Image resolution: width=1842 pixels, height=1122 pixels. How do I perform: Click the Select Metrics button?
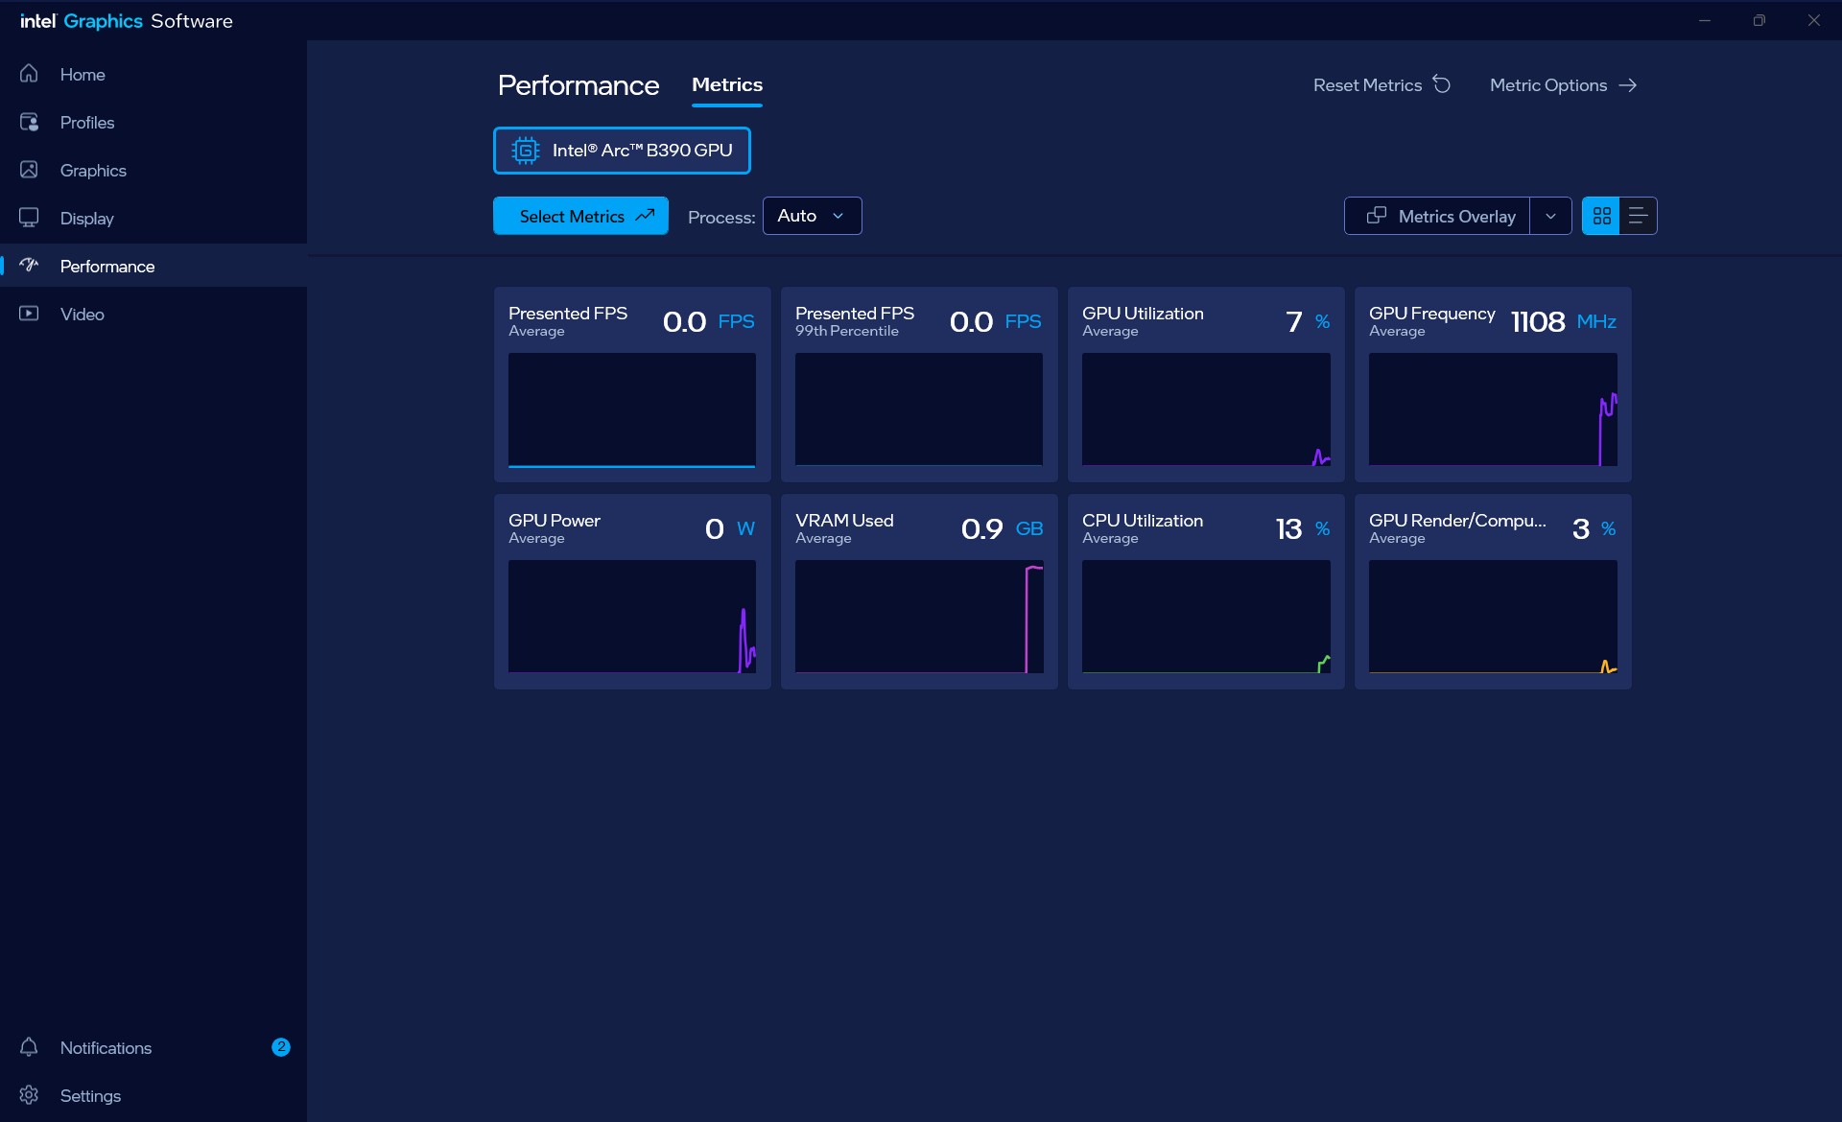pos(580,216)
